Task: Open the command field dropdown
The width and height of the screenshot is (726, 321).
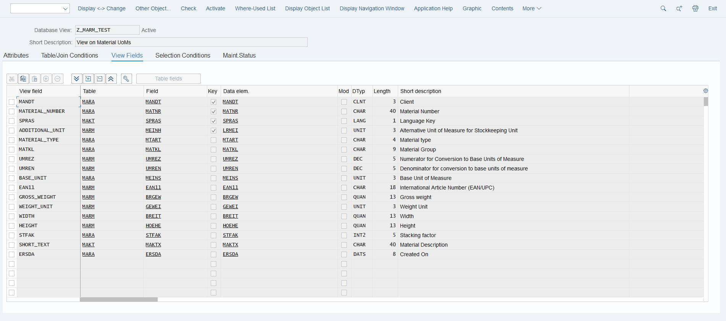Action: coord(65,8)
